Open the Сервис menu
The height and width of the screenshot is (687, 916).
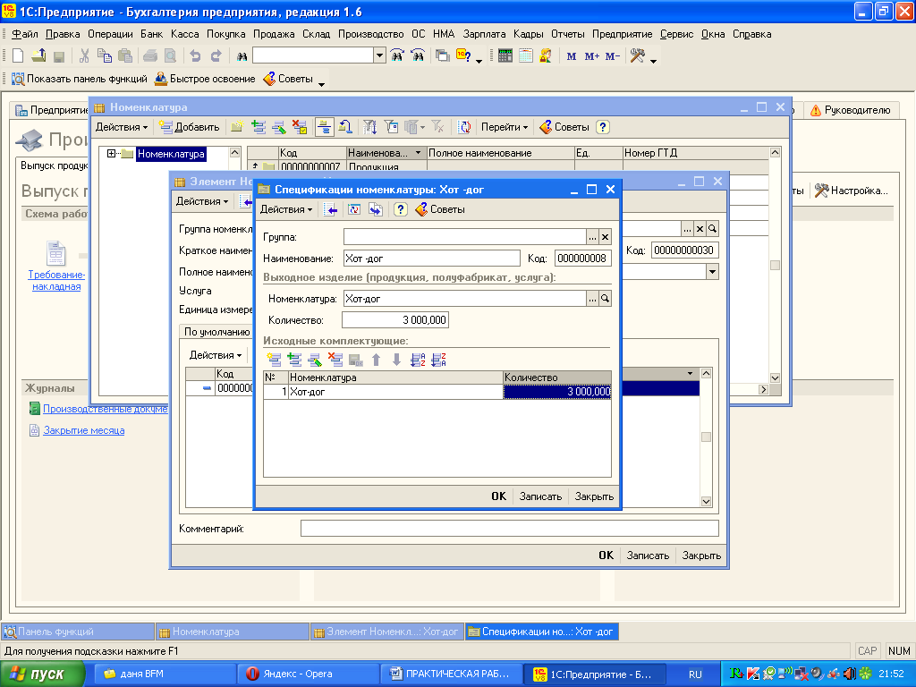(676, 34)
